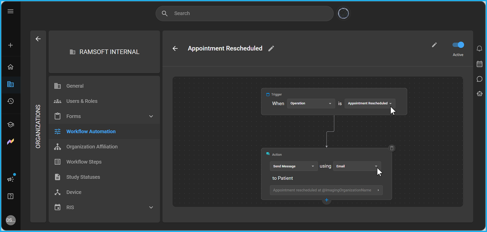Click the back arrow beside Appointment Rescheduled
This screenshot has width=487, height=232.
tap(175, 48)
